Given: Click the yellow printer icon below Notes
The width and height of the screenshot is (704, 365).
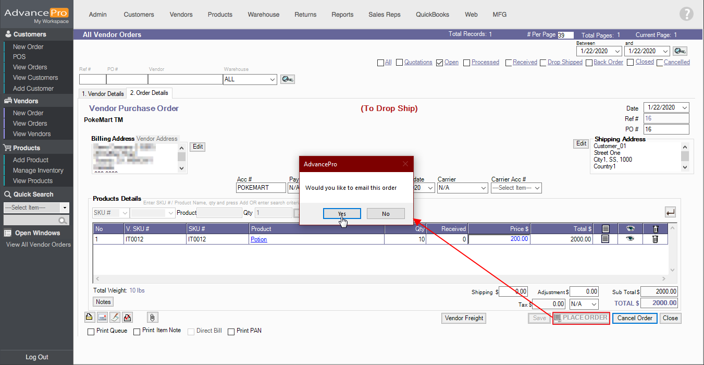Looking at the screenshot, I should (x=89, y=317).
